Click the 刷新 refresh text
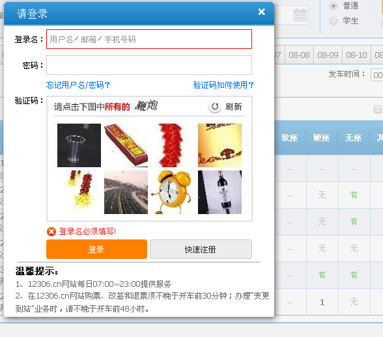Image resolution: width=383 pixels, height=337 pixels. (x=233, y=107)
